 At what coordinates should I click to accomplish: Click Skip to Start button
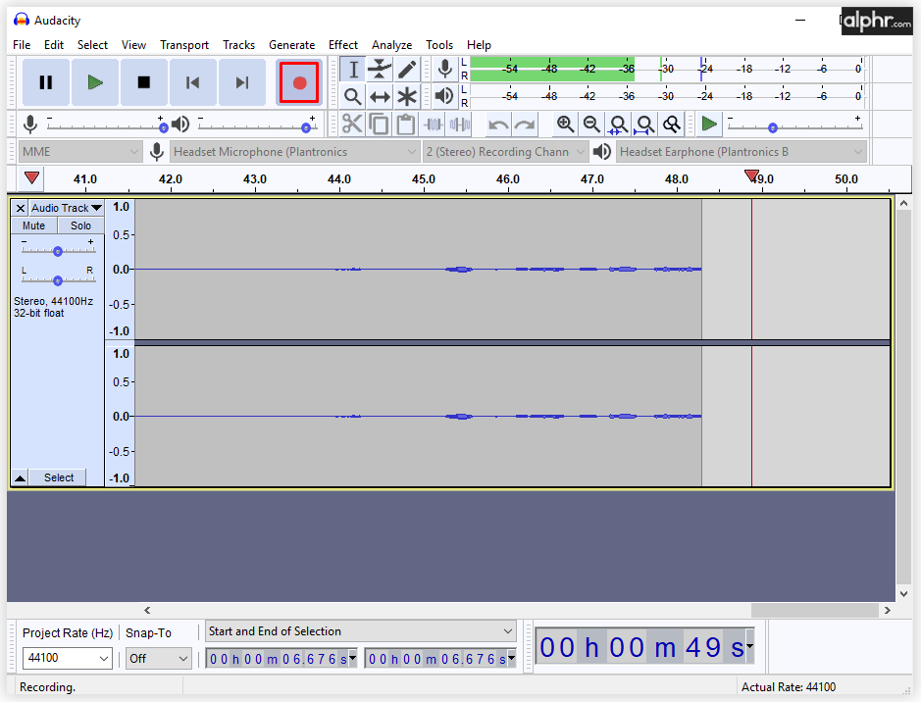click(x=193, y=82)
